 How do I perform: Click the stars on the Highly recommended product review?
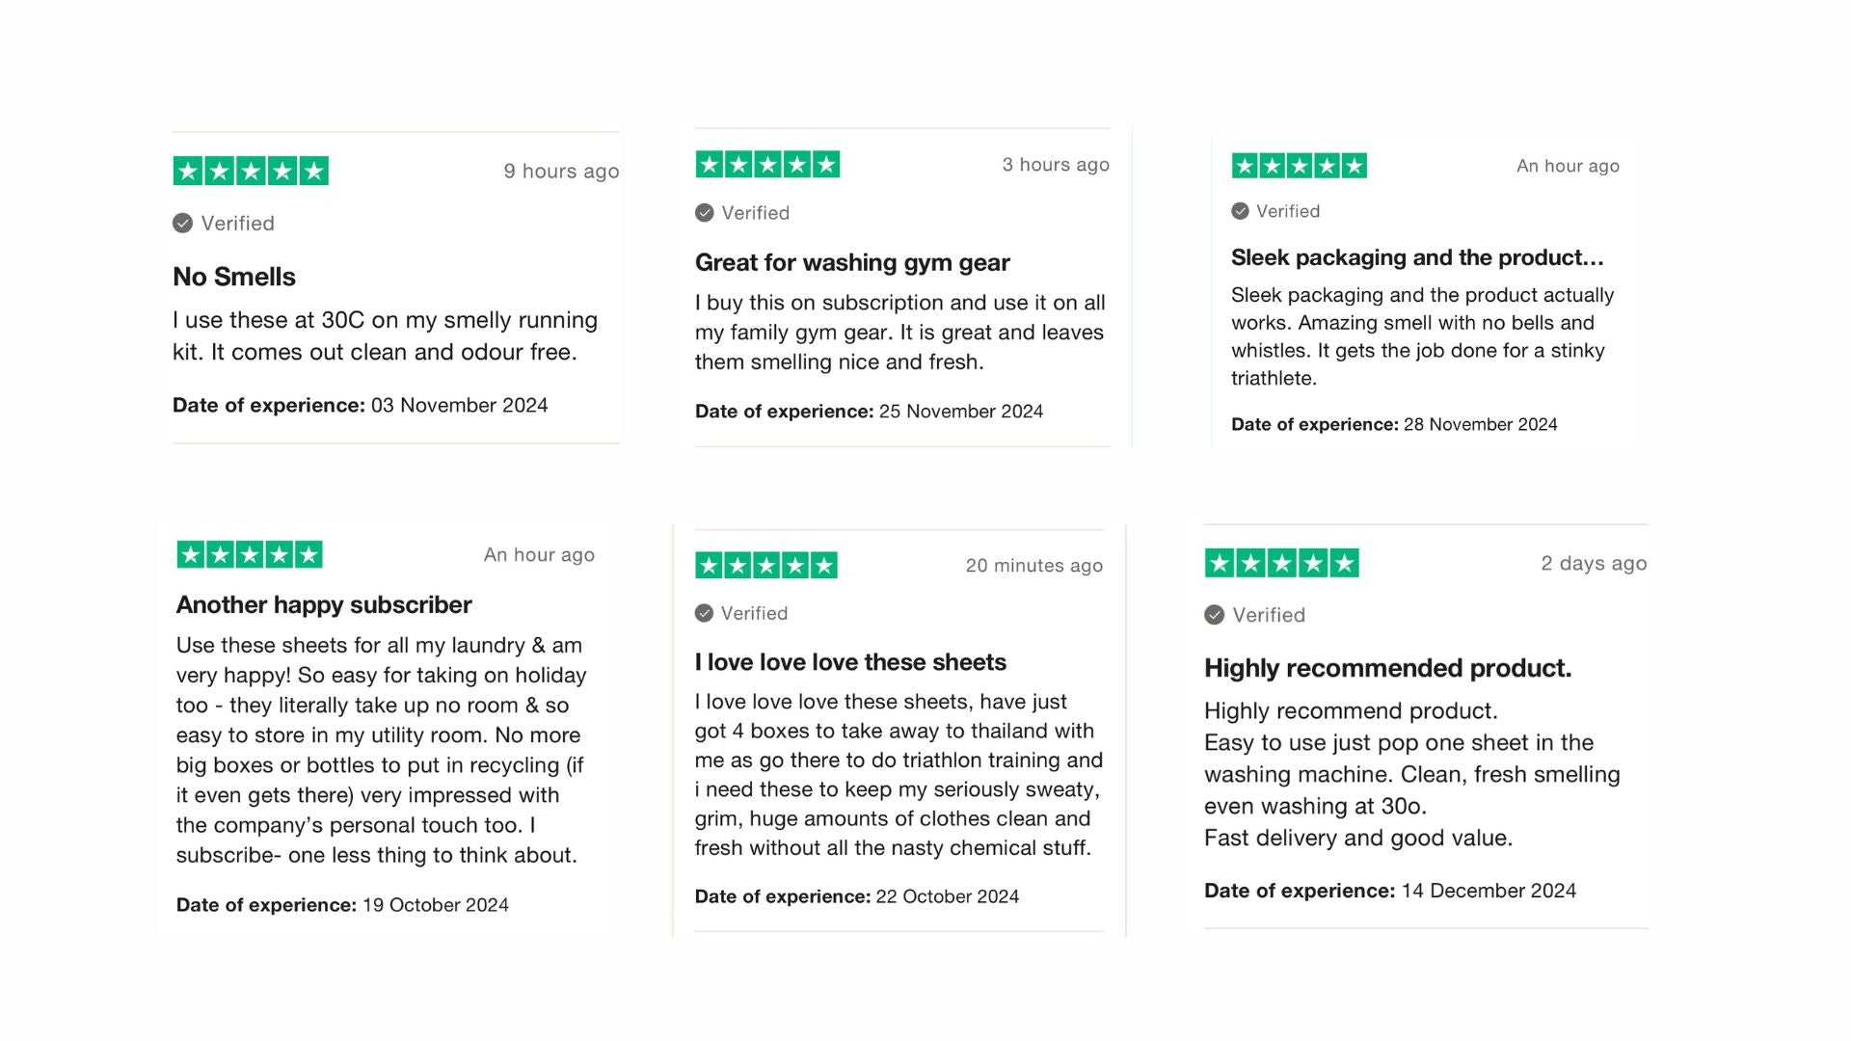click(1281, 563)
